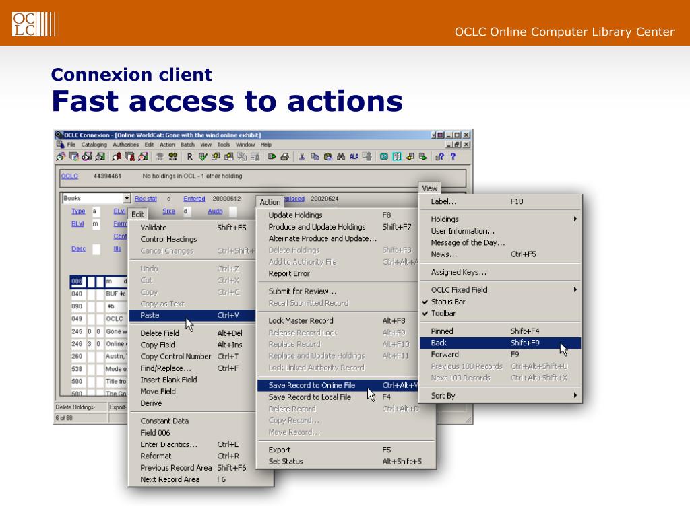
Task: Click the 006 field tag cell
Action: tap(77, 281)
